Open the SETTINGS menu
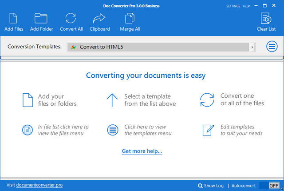This screenshot has height=191, width=284. 233,6
